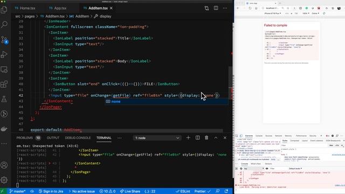Open editor More Actions ellipsis
345x194 pixels.
[x=225, y=8]
